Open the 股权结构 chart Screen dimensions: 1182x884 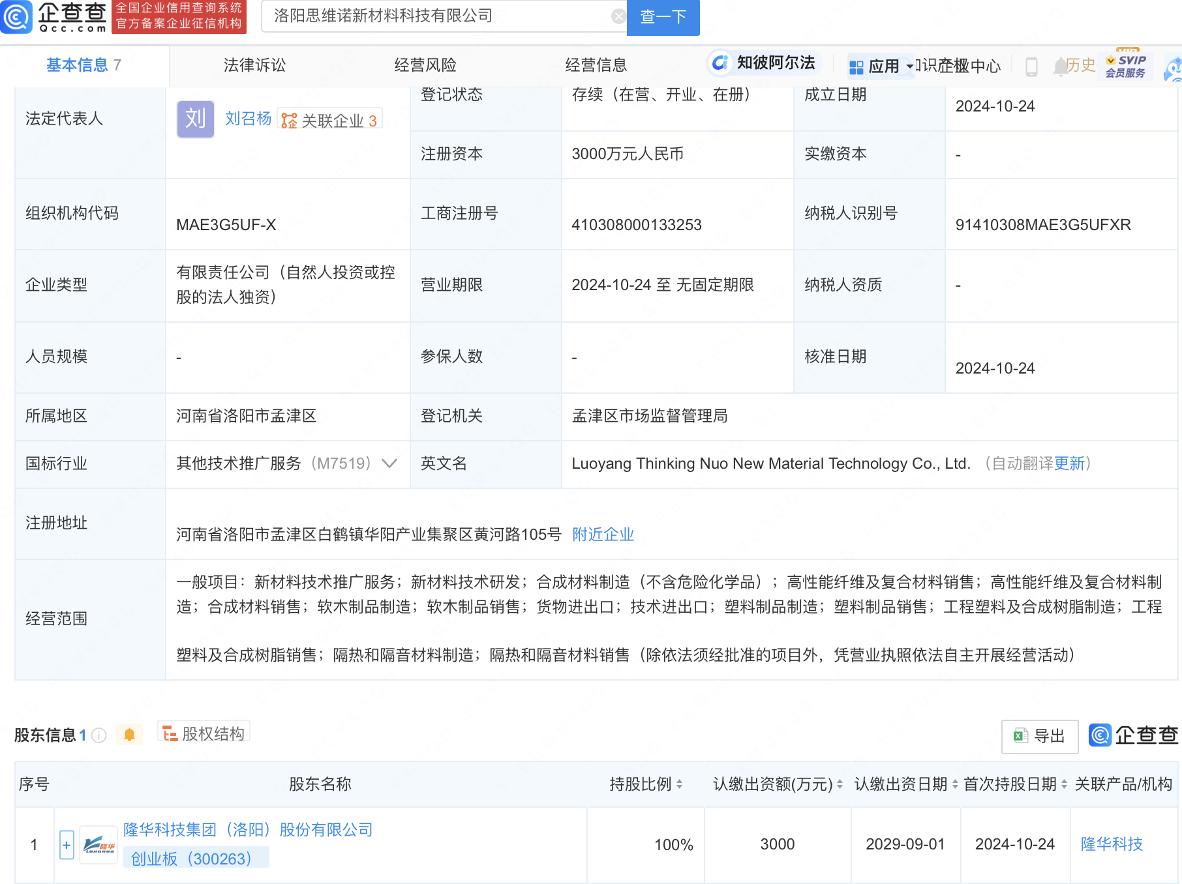pyautogui.click(x=204, y=733)
